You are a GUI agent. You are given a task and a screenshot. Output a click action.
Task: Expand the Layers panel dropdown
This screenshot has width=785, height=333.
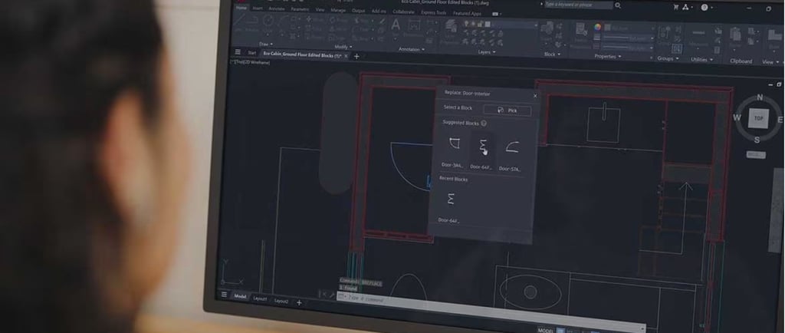(x=487, y=51)
